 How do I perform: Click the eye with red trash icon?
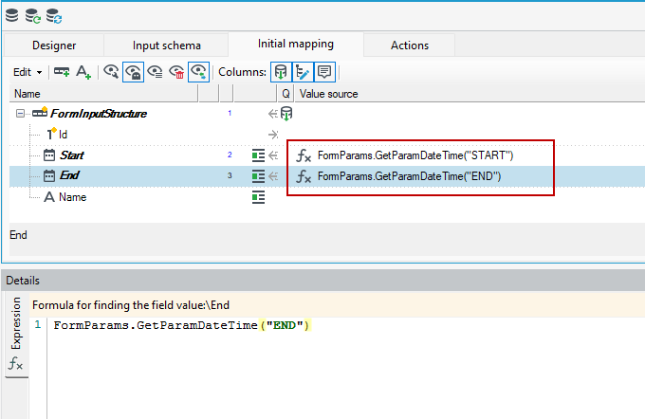pos(176,72)
